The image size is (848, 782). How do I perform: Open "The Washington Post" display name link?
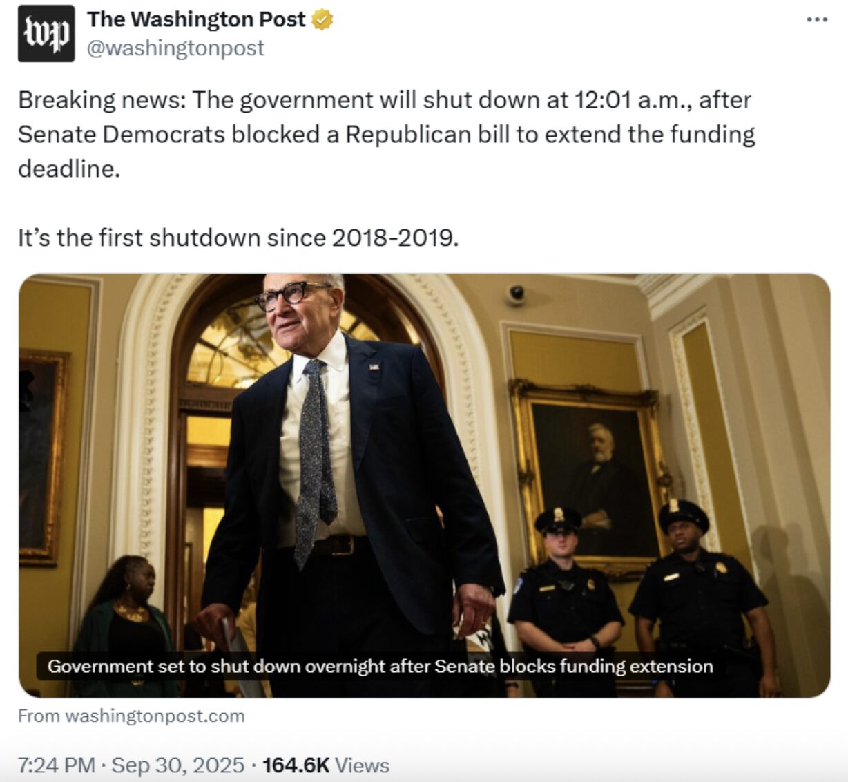point(196,19)
